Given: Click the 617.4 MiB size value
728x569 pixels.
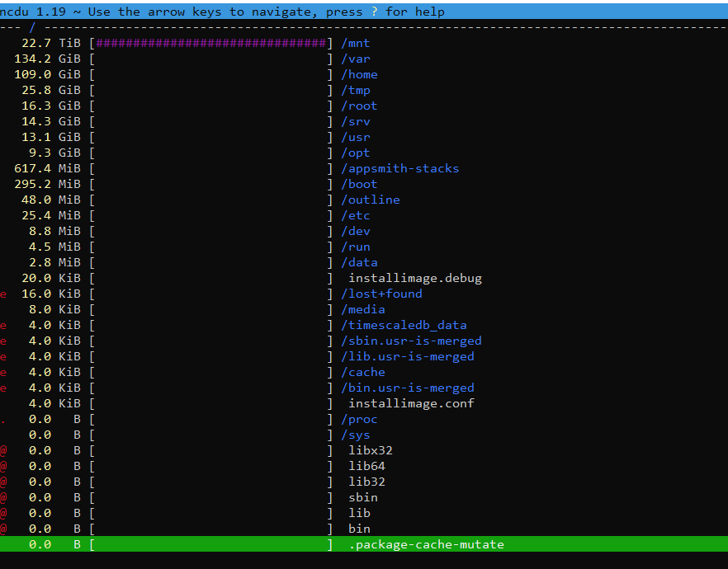Looking at the screenshot, I should (x=47, y=168).
